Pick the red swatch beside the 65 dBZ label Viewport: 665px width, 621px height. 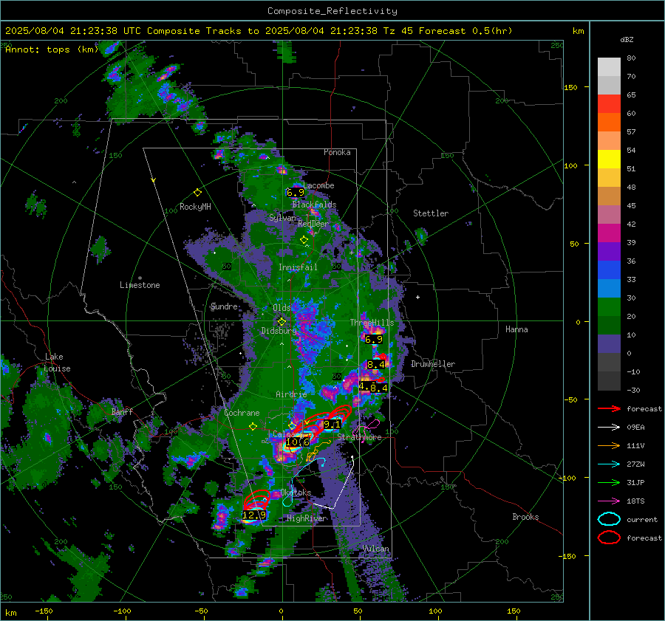pos(609,104)
